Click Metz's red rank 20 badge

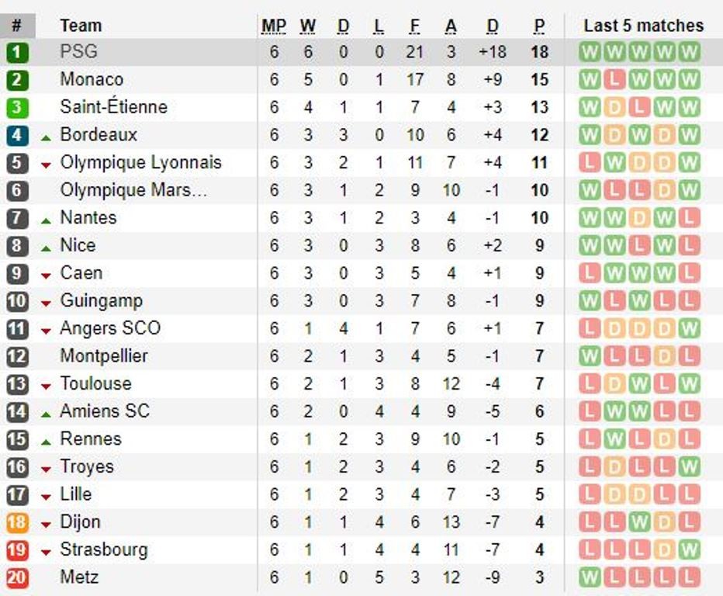click(17, 577)
